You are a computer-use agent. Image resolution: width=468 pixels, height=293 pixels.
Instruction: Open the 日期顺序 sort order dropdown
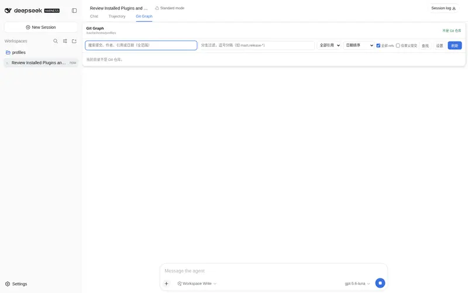359,45
